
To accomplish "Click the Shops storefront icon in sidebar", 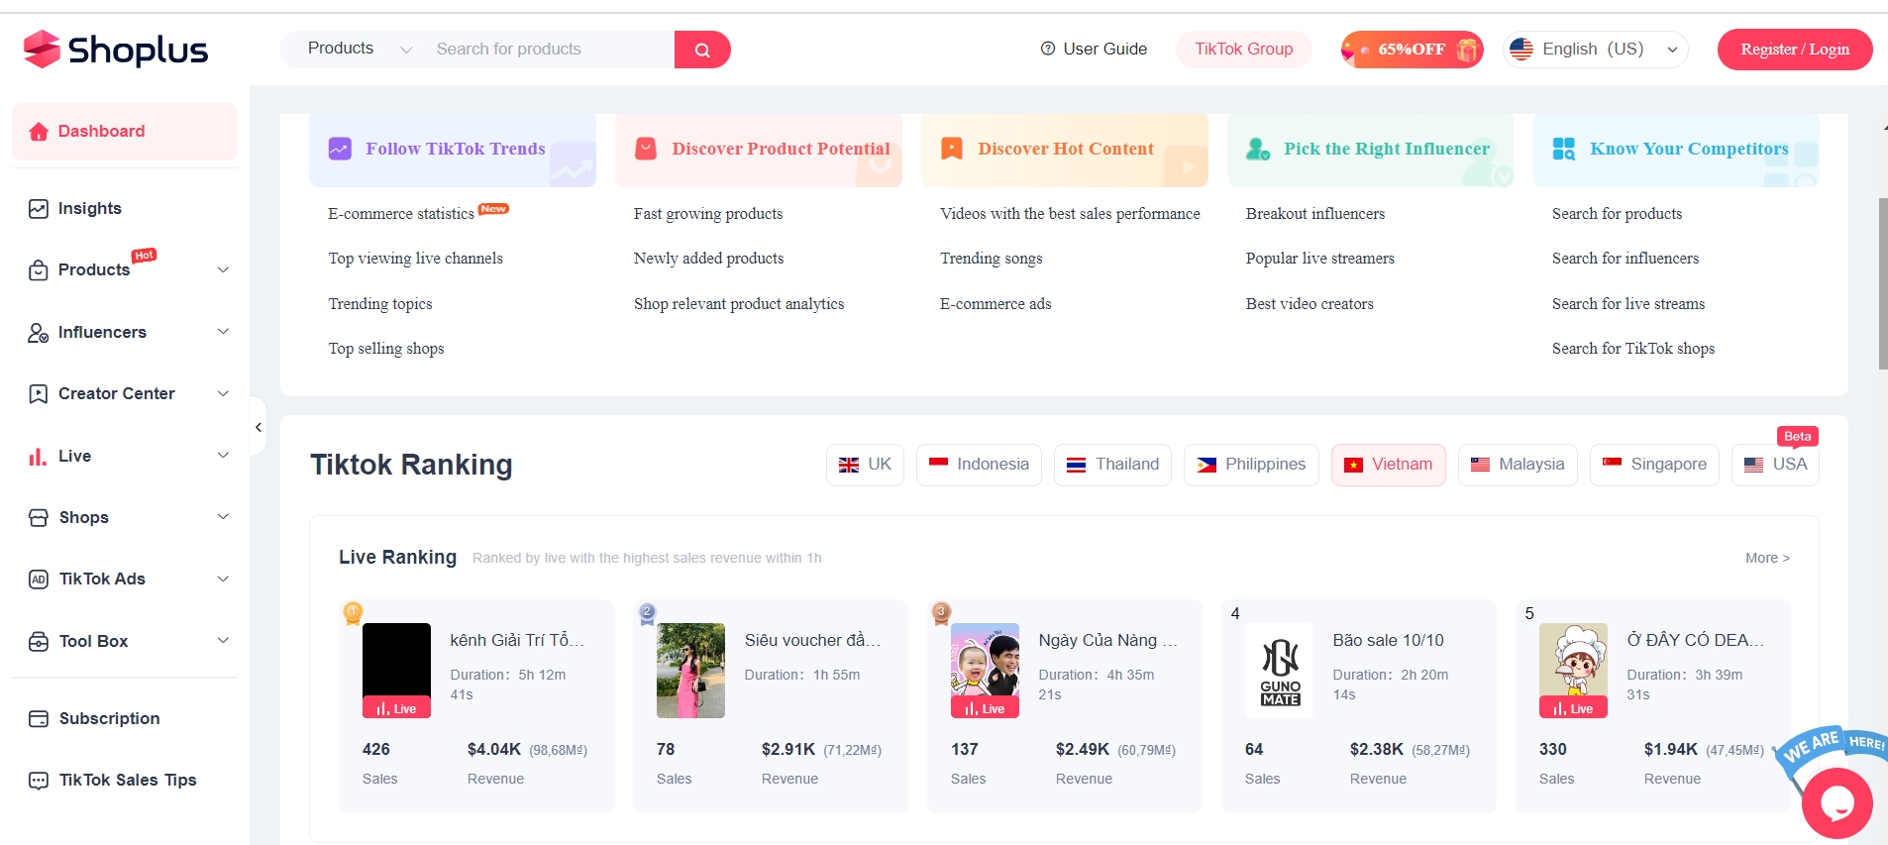I will tap(39, 518).
